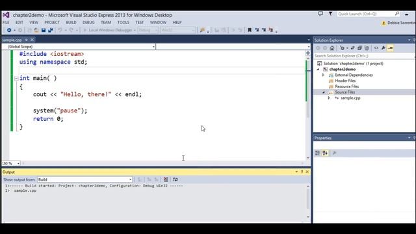Open Win32 solution platform dropdown
The width and height of the screenshot is (416, 234).
(177, 31)
